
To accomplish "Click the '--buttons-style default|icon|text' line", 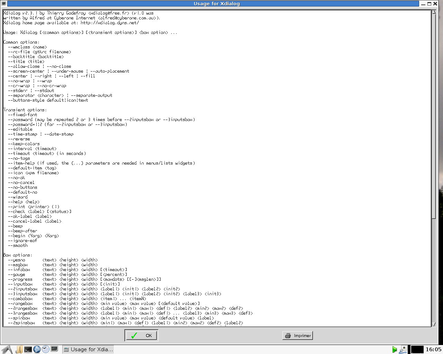I will click(x=48, y=100).
